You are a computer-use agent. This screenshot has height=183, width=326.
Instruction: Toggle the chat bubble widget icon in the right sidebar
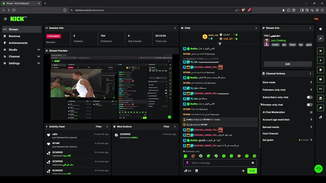click(x=320, y=79)
